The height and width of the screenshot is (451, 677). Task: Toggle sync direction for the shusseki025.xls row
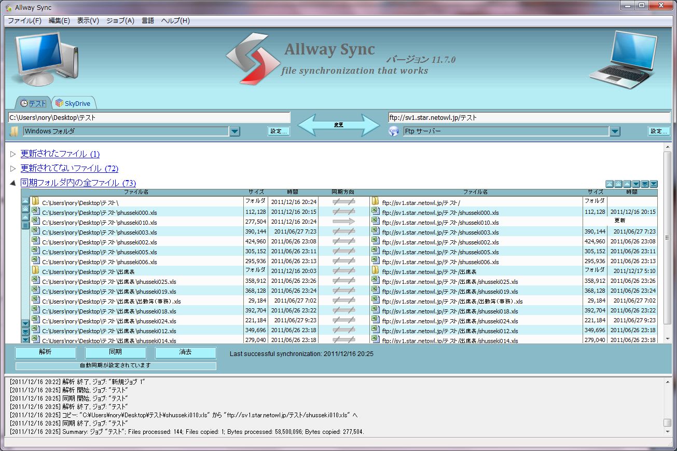tap(343, 281)
